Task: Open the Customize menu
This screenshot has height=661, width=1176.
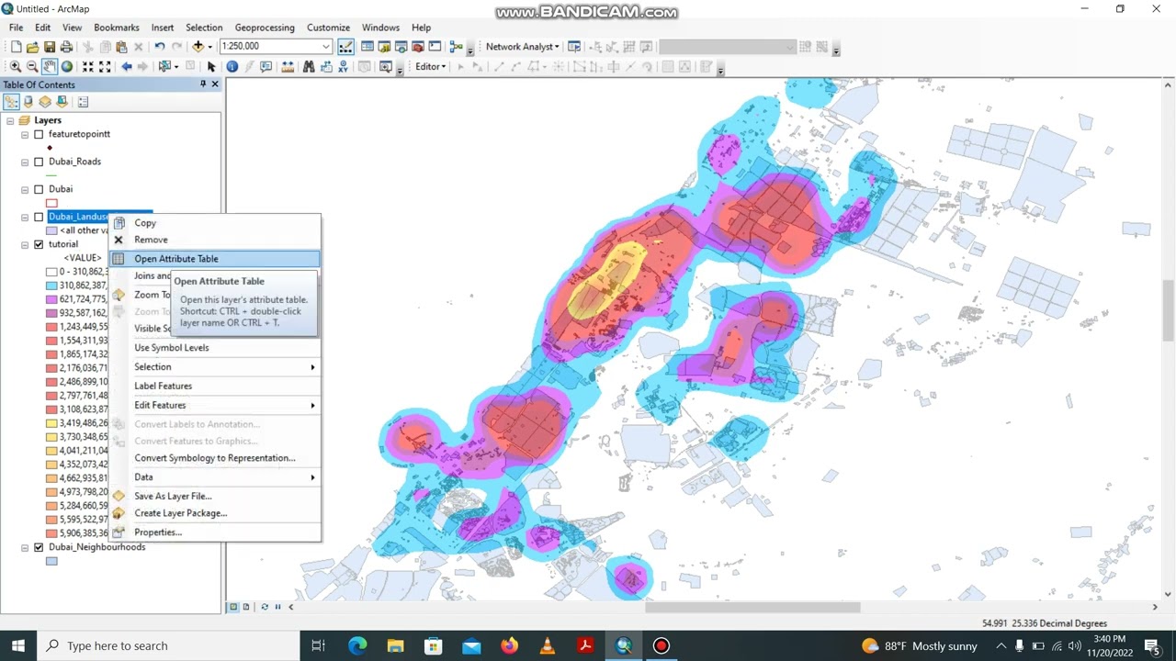Action: pos(328,28)
